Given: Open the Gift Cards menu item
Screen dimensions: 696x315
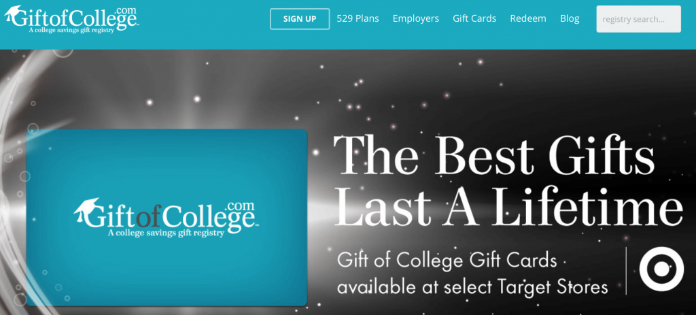Looking at the screenshot, I should [x=474, y=18].
